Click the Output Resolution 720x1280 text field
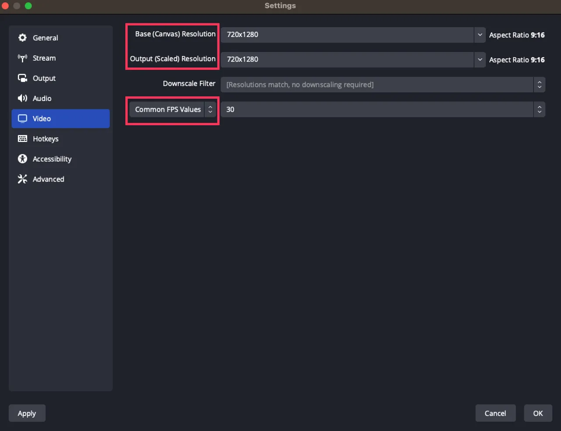This screenshot has height=431, width=561. (347, 60)
